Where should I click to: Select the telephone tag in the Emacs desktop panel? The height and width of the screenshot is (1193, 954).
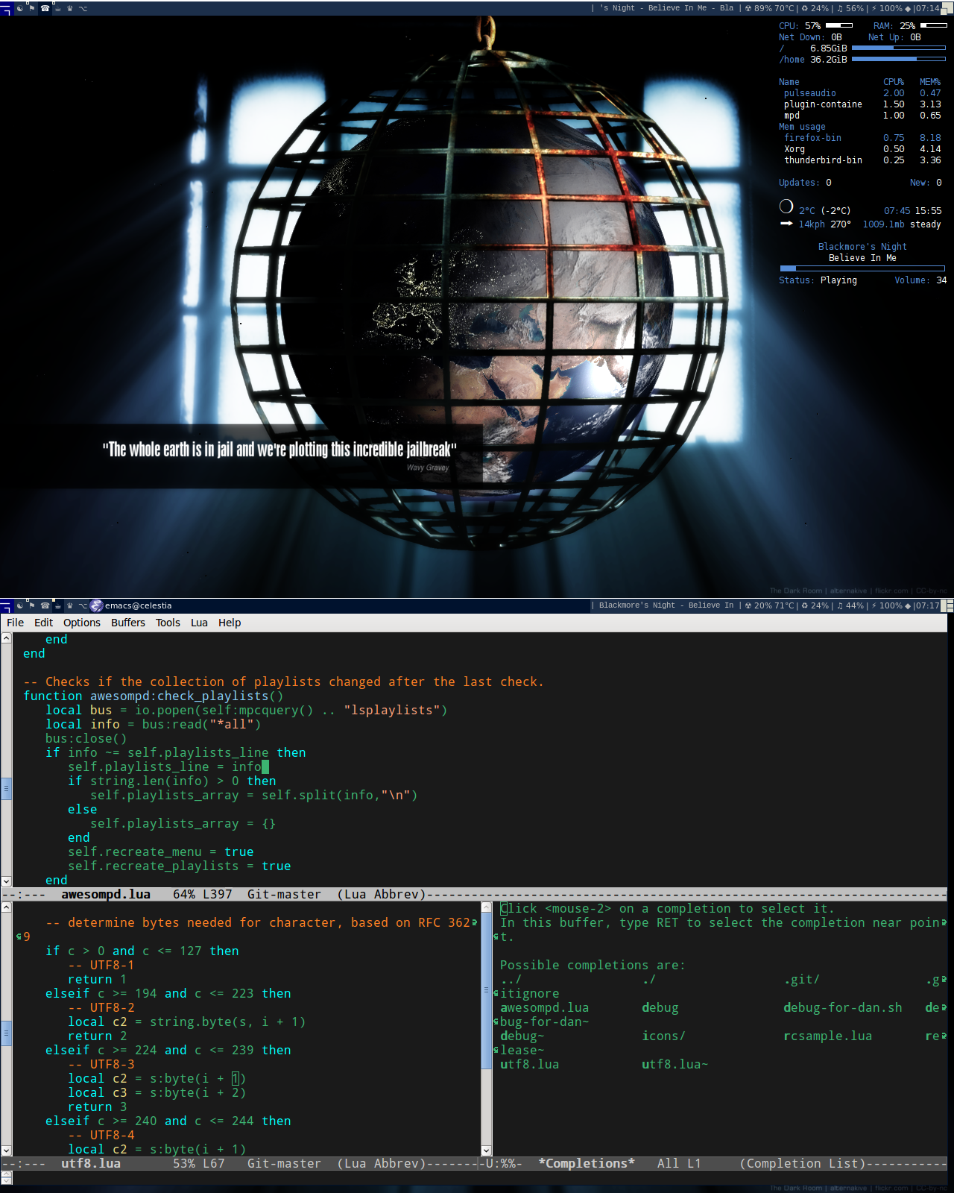click(x=45, y=605)
